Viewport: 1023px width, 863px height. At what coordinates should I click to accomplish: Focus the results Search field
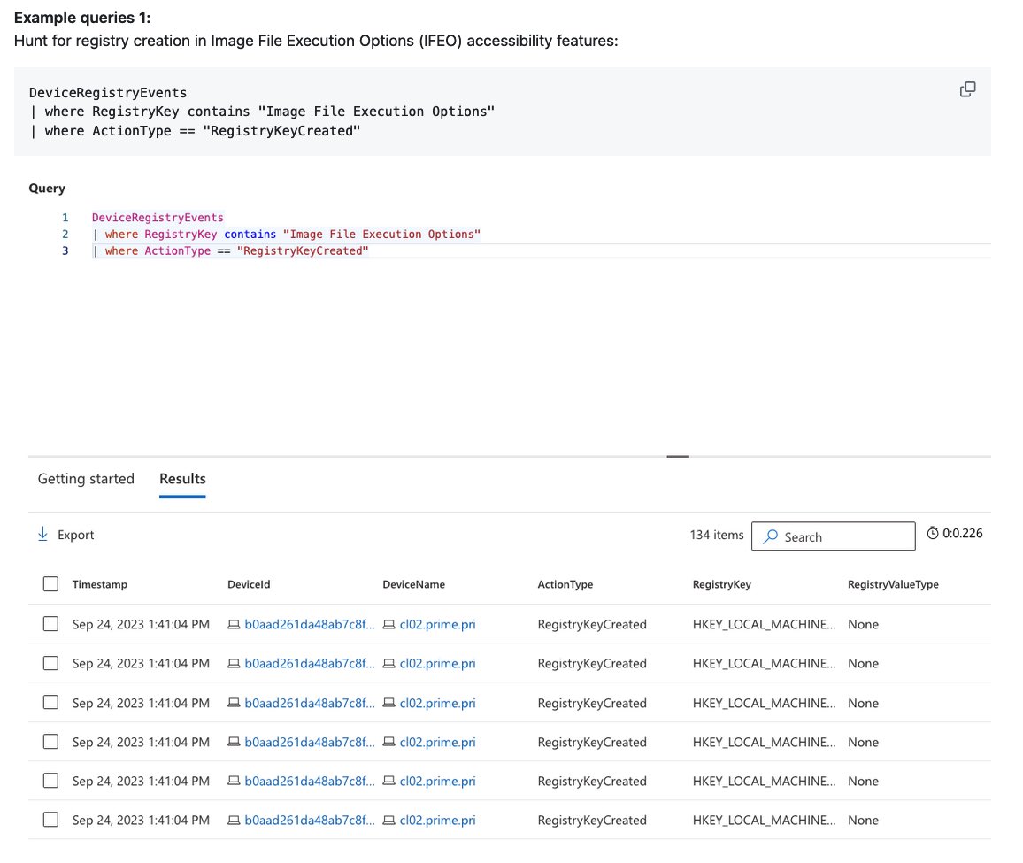click(x=833, y=536)
